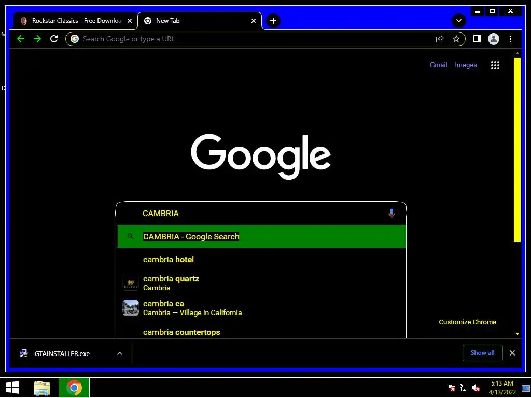Bookmark this tab with the star icon

point(456,39)
